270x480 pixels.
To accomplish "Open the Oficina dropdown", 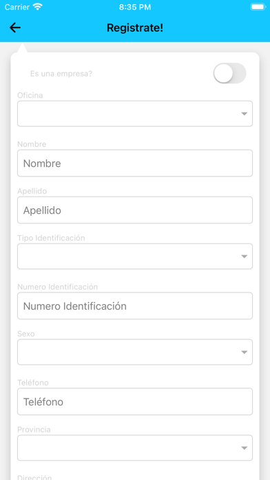I will coord(135,114).
